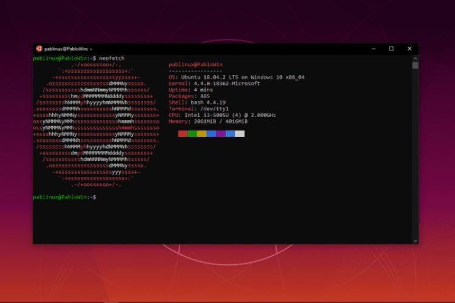455x303 pixels.
Task: Click the scrollbar down arrow
Action: click(x=415, y=241)
